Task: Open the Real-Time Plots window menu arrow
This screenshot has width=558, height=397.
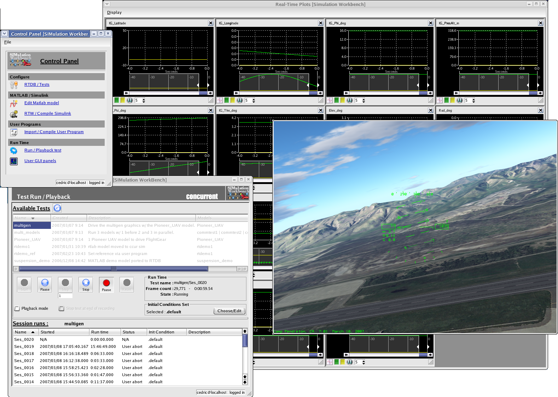Action: point(107,4)
